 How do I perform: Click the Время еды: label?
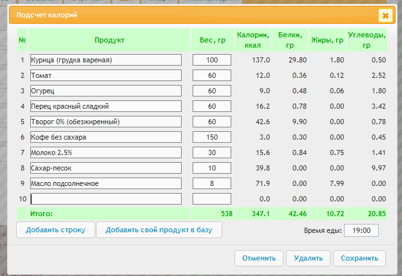click(323, 230)
